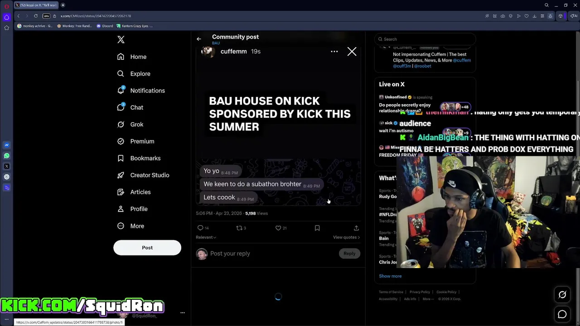Viewport: 580px width, 326px height.
Task: Open account menu three dots
Action: (x=183, y=312)
